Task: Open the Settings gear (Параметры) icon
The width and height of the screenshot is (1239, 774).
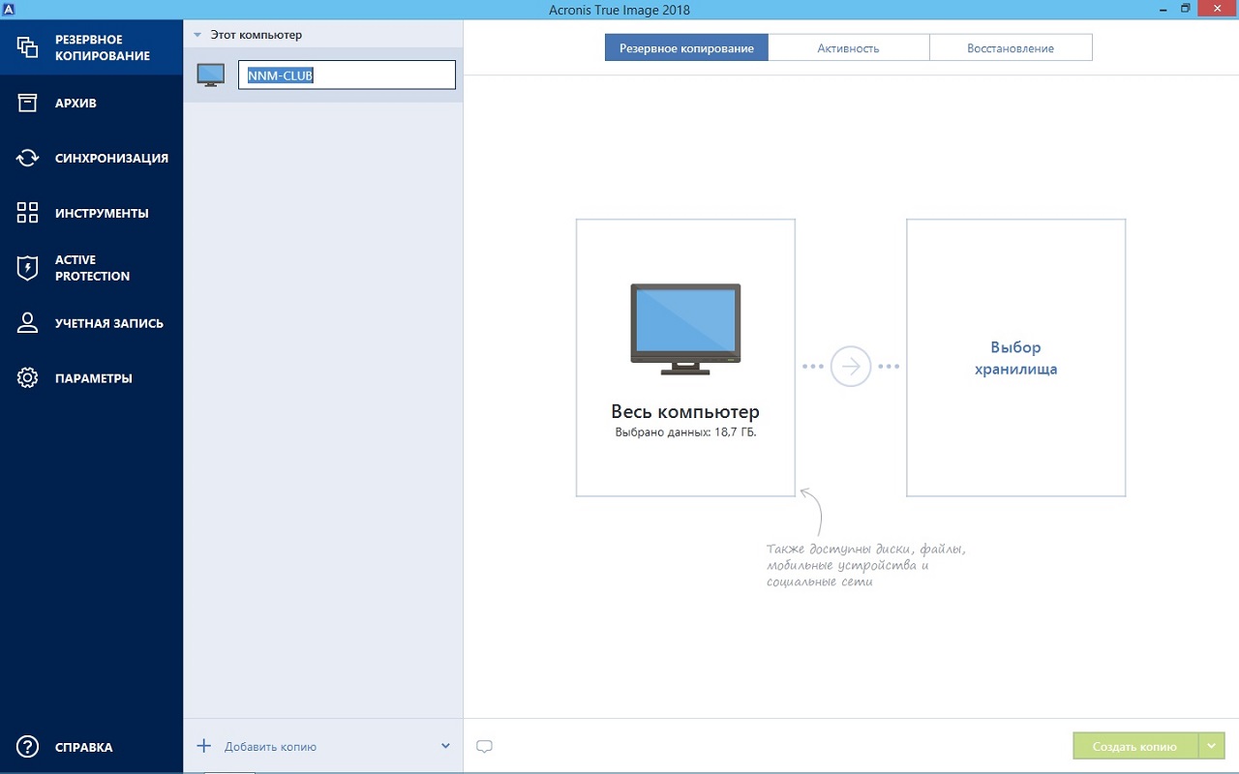Action: click(x=27, y=378)
